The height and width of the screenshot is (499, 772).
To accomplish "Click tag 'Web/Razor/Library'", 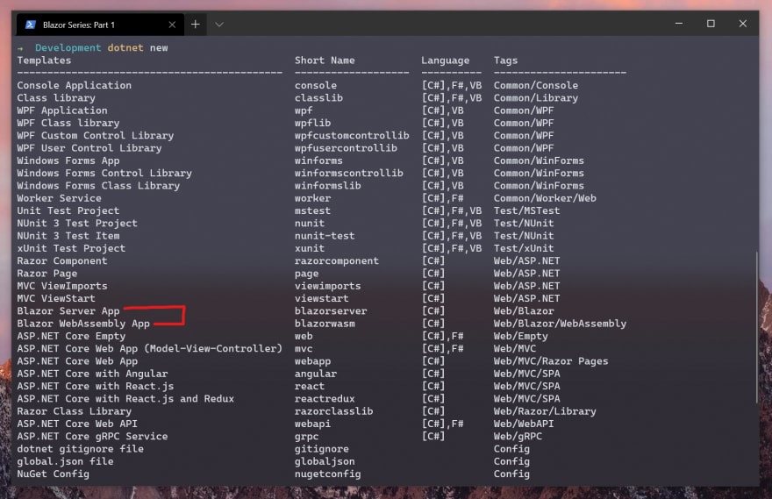I will 545,411.
